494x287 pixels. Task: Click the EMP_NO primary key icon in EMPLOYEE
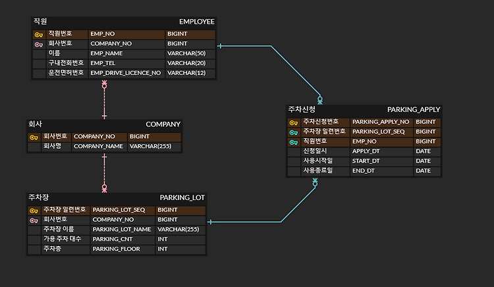click(x=39, y=35)
